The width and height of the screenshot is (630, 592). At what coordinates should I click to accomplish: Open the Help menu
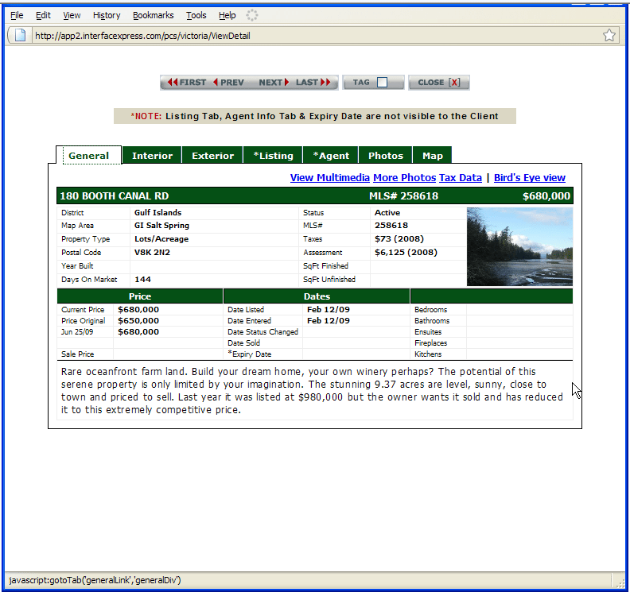pos(227,15)
